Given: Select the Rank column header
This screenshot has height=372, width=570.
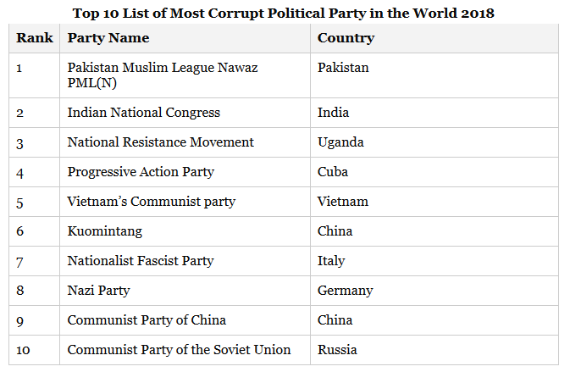Looking at the screenshot, I should click(35, 38).
